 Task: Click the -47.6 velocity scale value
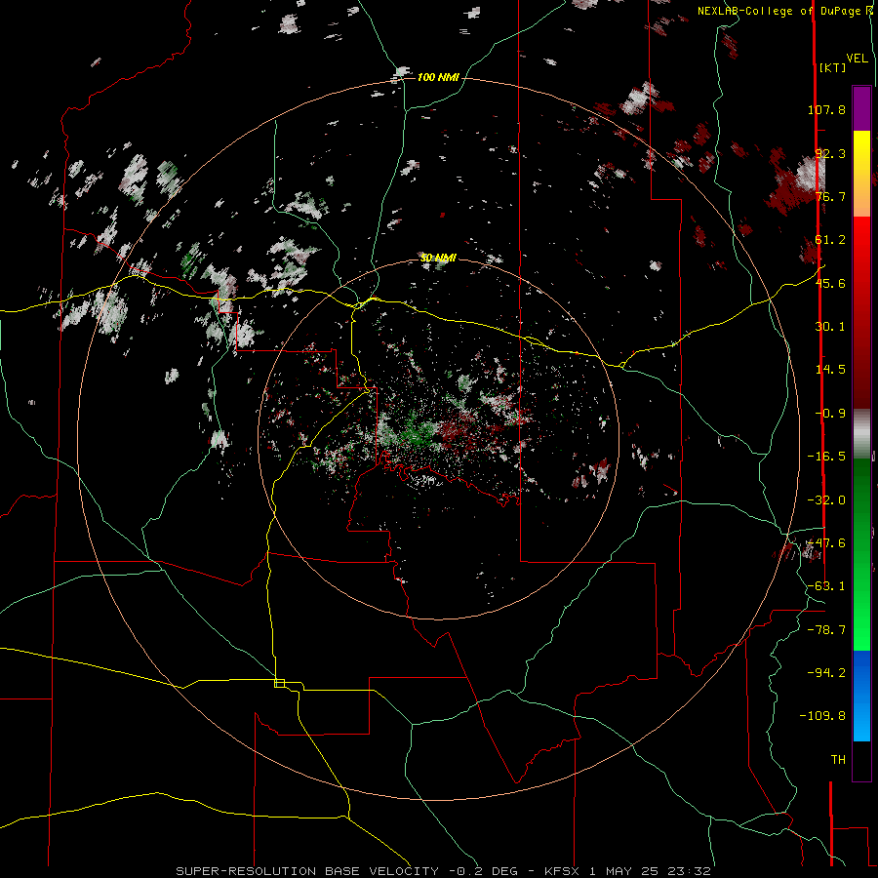(826, 543)
